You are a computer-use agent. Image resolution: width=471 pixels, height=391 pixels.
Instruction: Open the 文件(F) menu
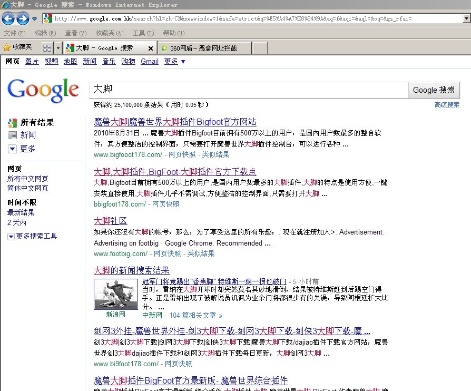(15, 33)
